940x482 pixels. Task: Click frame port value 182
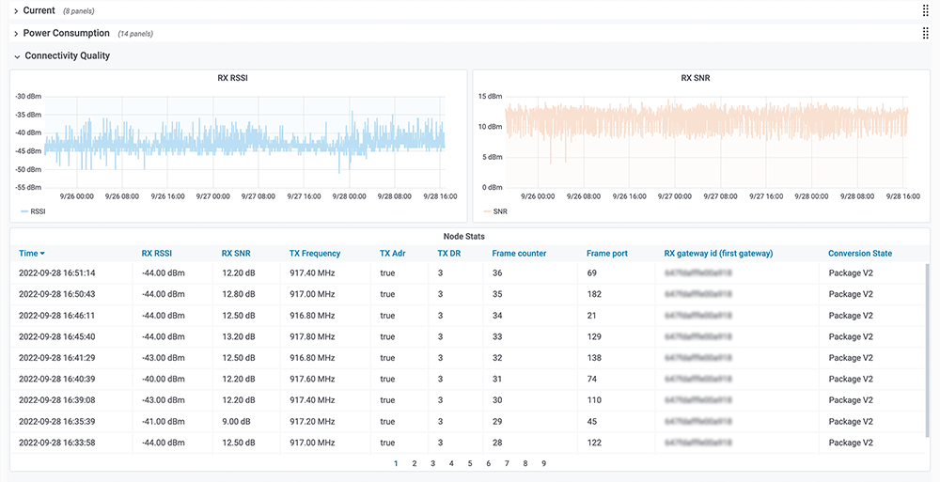[594, 294]
